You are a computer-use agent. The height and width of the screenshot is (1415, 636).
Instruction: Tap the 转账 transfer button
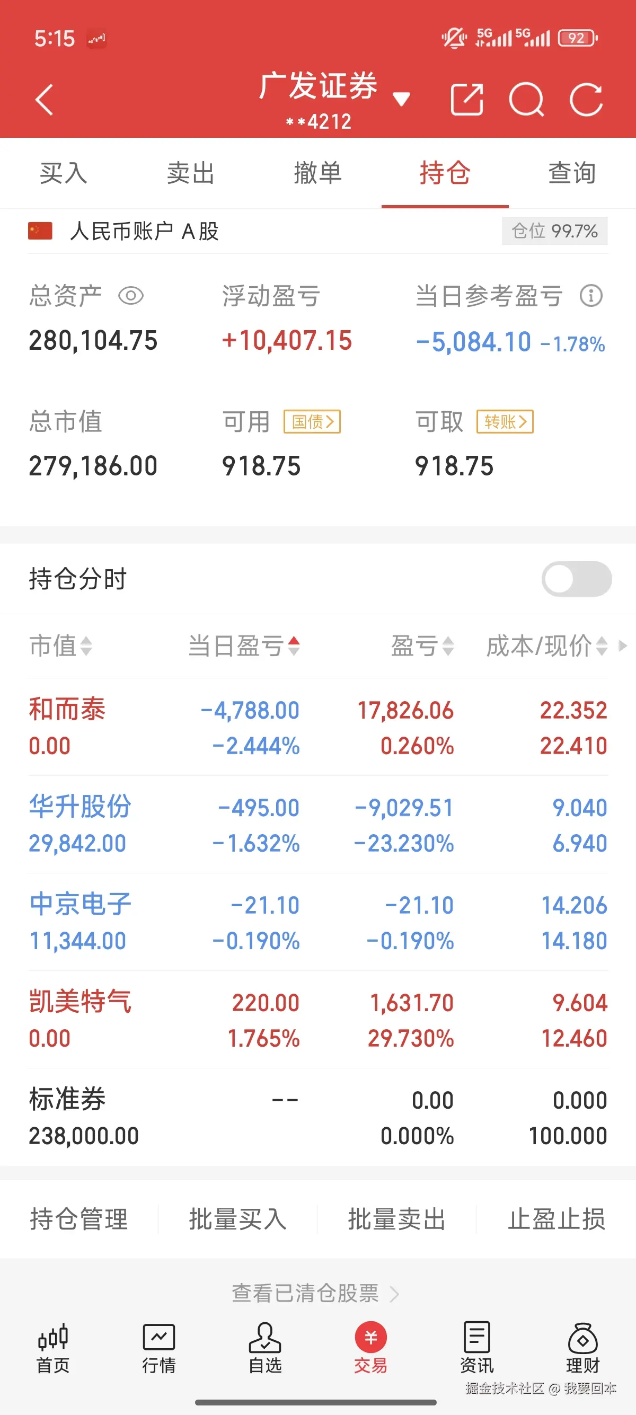pos(505,422)
